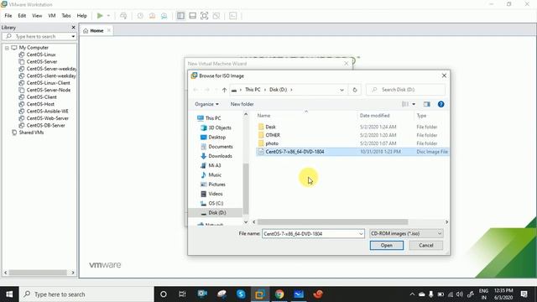Screen dimensions: 537x302
Task: Select OS (C:) drive in navigation pane
Action: [x=216, y=203]
